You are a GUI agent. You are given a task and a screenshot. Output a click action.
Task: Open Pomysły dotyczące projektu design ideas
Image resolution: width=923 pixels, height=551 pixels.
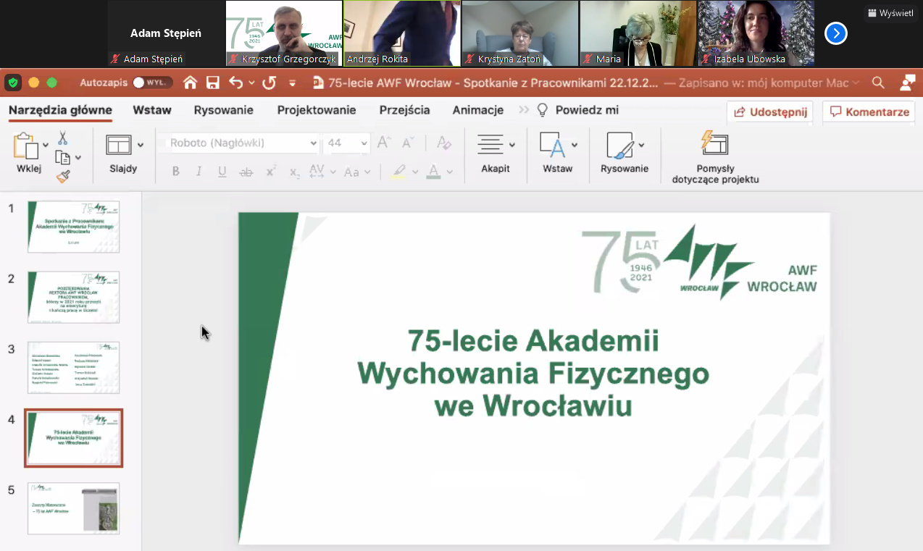coord(715,157)
